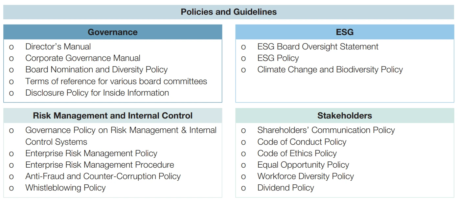Select the ESG section header
The image size is (458, 202).
(345, 32)
